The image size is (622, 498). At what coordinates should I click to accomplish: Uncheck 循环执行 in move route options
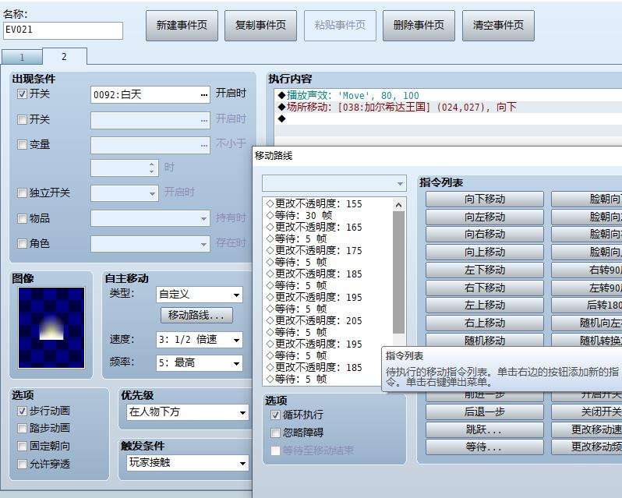275,415
